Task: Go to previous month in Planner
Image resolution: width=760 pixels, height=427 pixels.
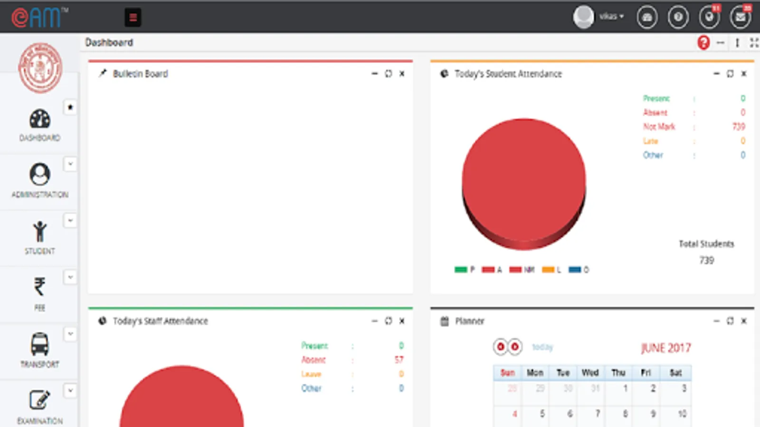Action: click(x=500, y=347)
